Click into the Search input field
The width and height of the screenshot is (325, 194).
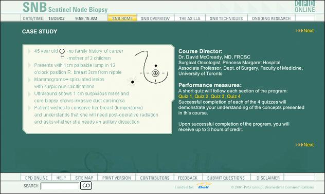60,186
